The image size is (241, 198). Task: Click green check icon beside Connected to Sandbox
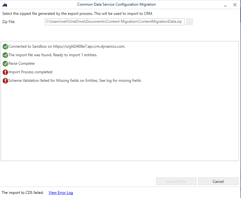5,47
